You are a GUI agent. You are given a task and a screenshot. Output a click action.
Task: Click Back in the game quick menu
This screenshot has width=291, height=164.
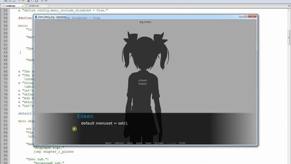coord(108,143)
